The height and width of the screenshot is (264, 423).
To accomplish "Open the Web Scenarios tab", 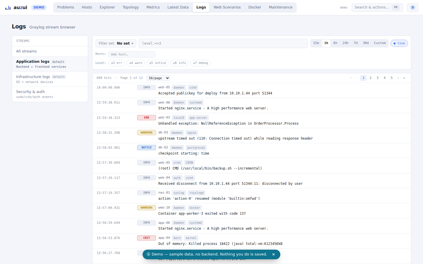I will pyautogui.click(x=227, y=7).
